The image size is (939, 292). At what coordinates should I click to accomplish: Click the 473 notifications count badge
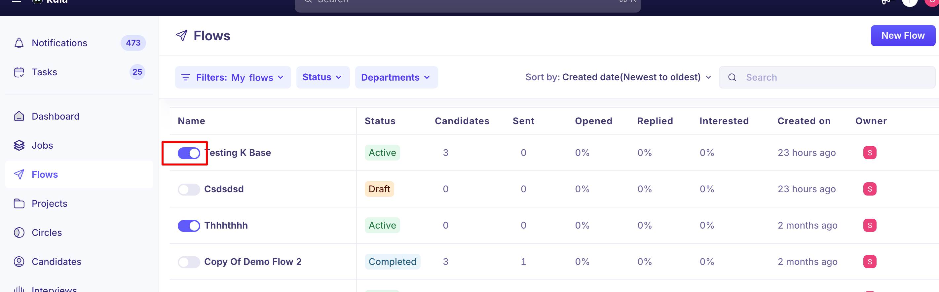[x=133, y=43]
